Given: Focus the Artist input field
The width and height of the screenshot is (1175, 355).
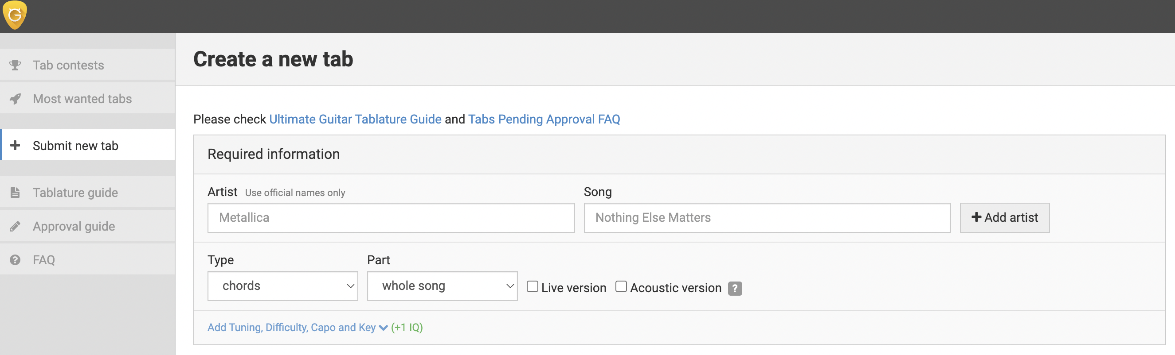Looking at the screenshot, I should click(391, 217).
